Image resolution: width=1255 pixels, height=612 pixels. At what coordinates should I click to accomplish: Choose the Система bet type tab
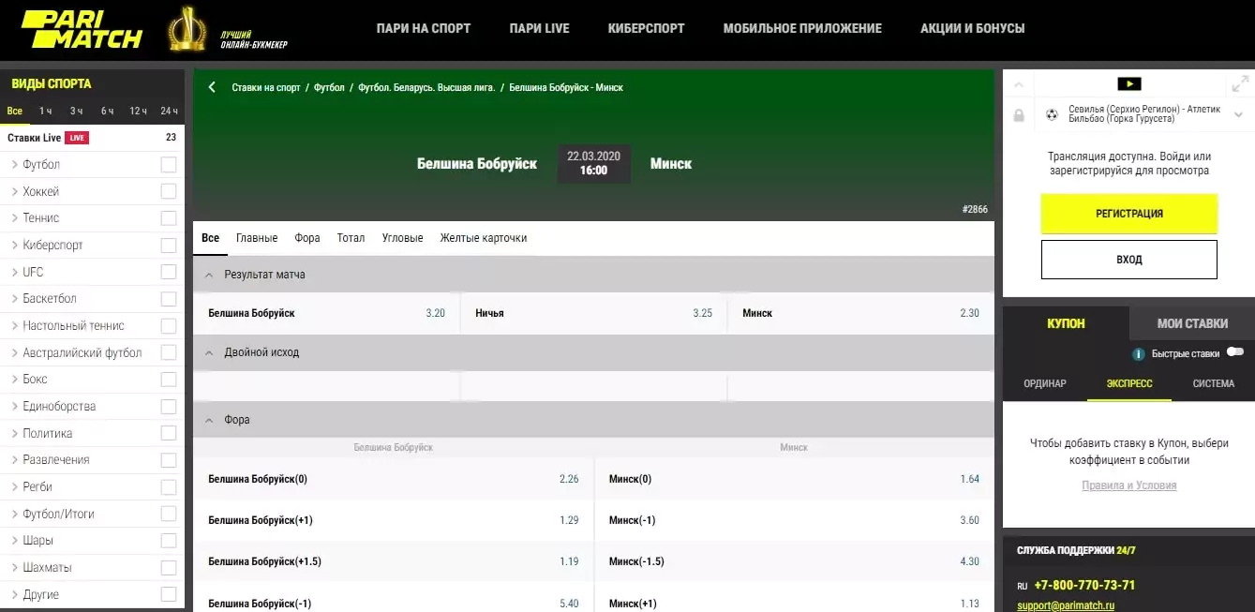tap(1214, 383)
